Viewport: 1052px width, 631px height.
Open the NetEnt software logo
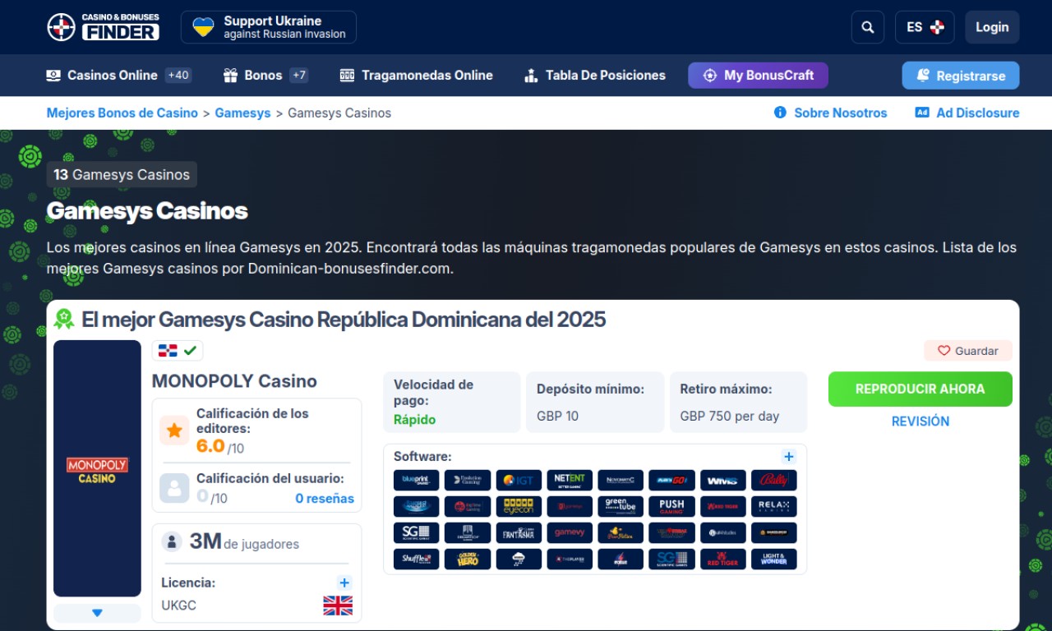coord(570,480)
